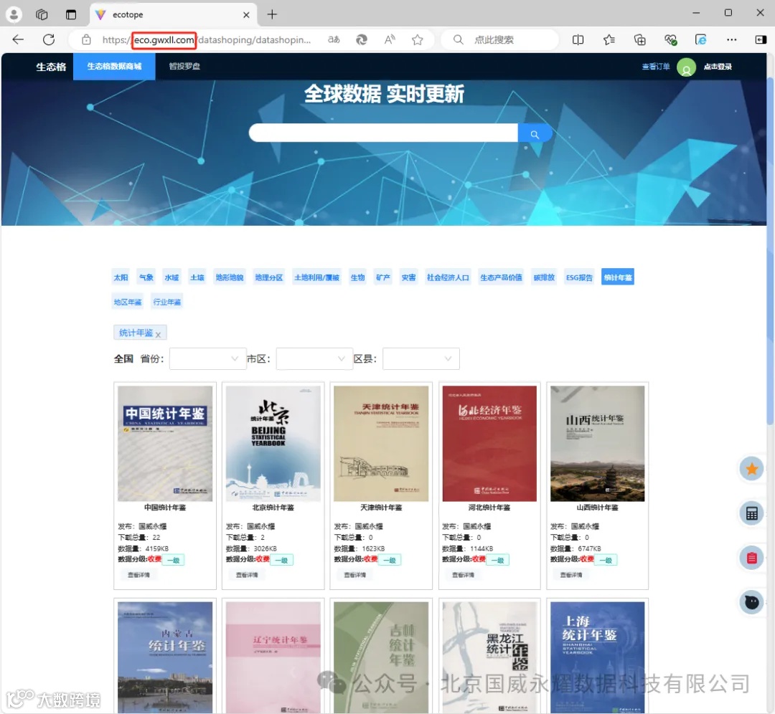The height and width of the screenshot is (714, 775).
Task: Expand the 区县 dropdown
Action: [x=421, y=359]
